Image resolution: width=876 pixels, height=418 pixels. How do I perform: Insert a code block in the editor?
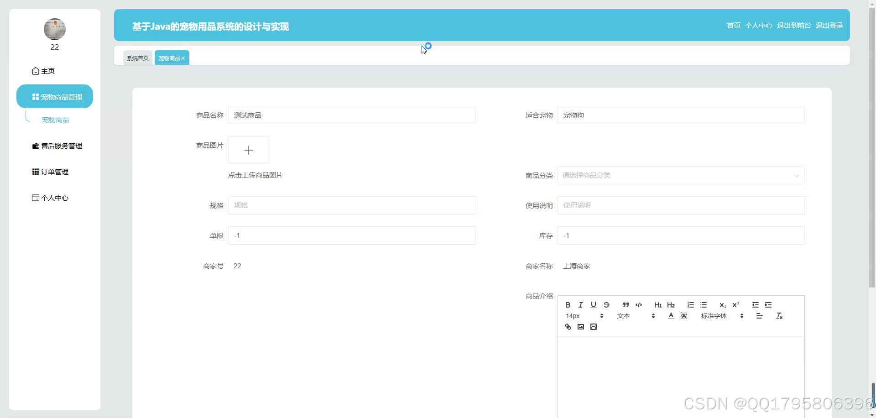point(639,305)
